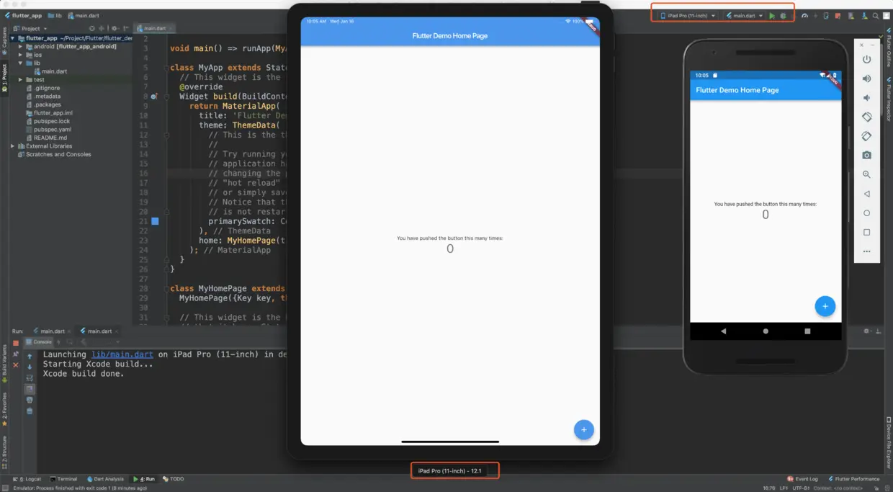Clear the console with the trash icon
Viewport: 893px width, 492px height.
(30, 411)
